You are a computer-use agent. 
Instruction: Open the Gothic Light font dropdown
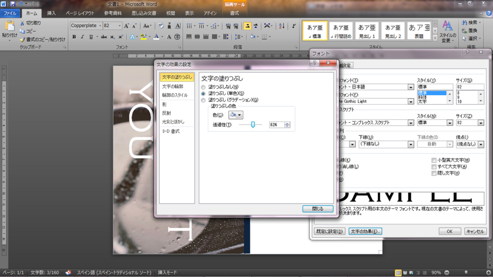[x=411, y=101]
